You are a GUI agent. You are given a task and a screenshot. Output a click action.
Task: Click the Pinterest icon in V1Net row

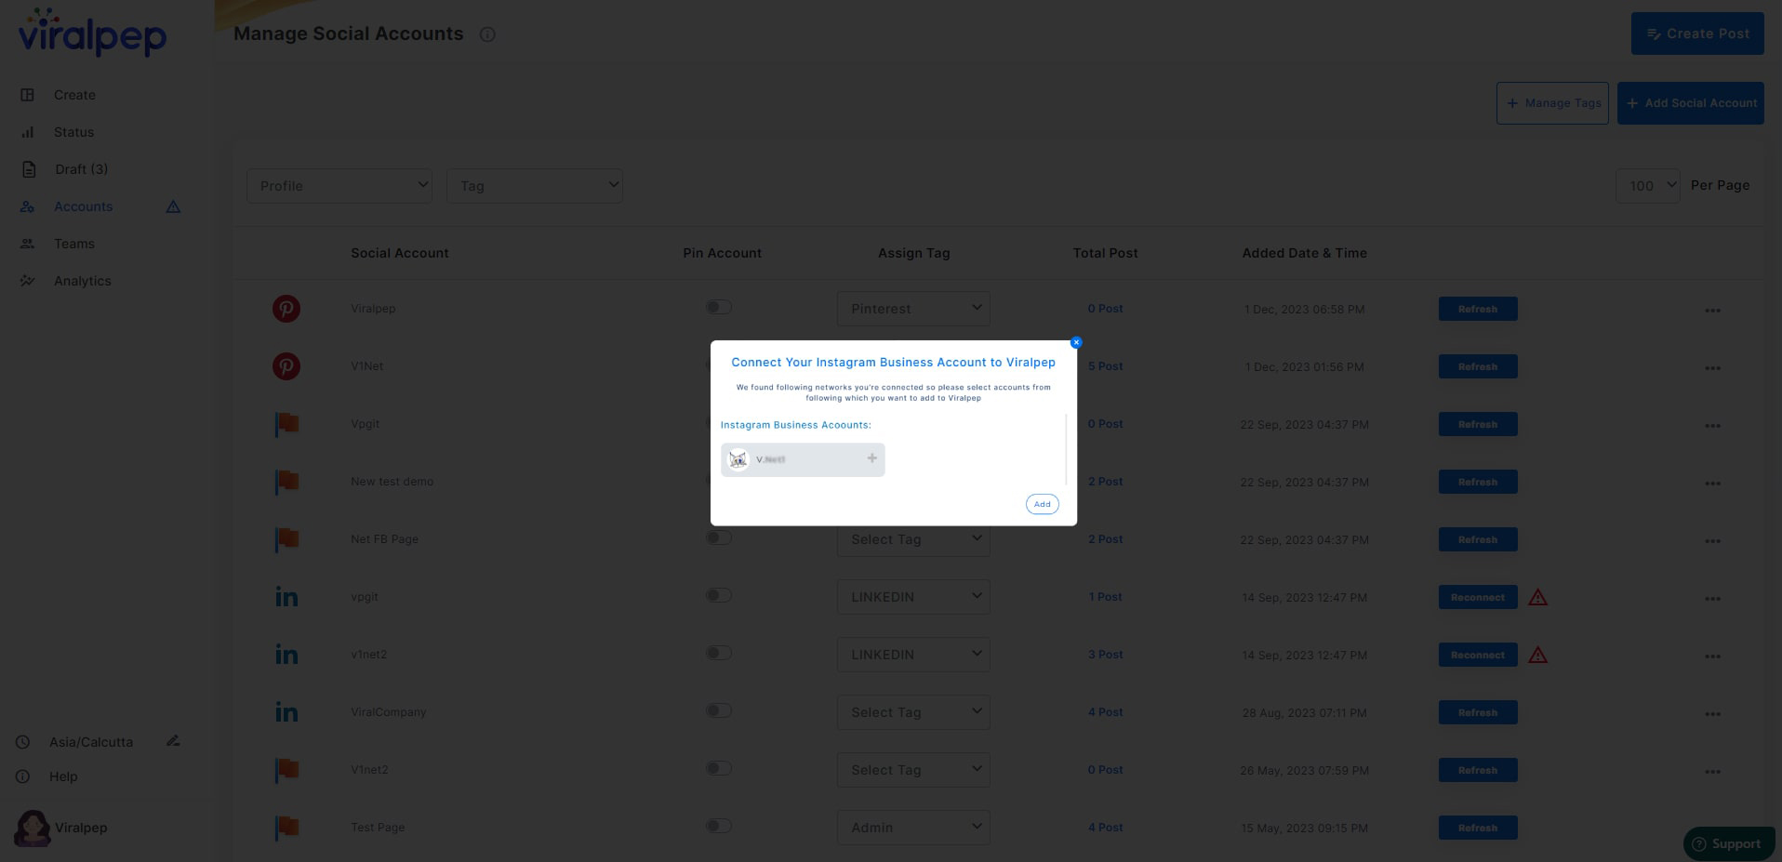tap(286, 366)
